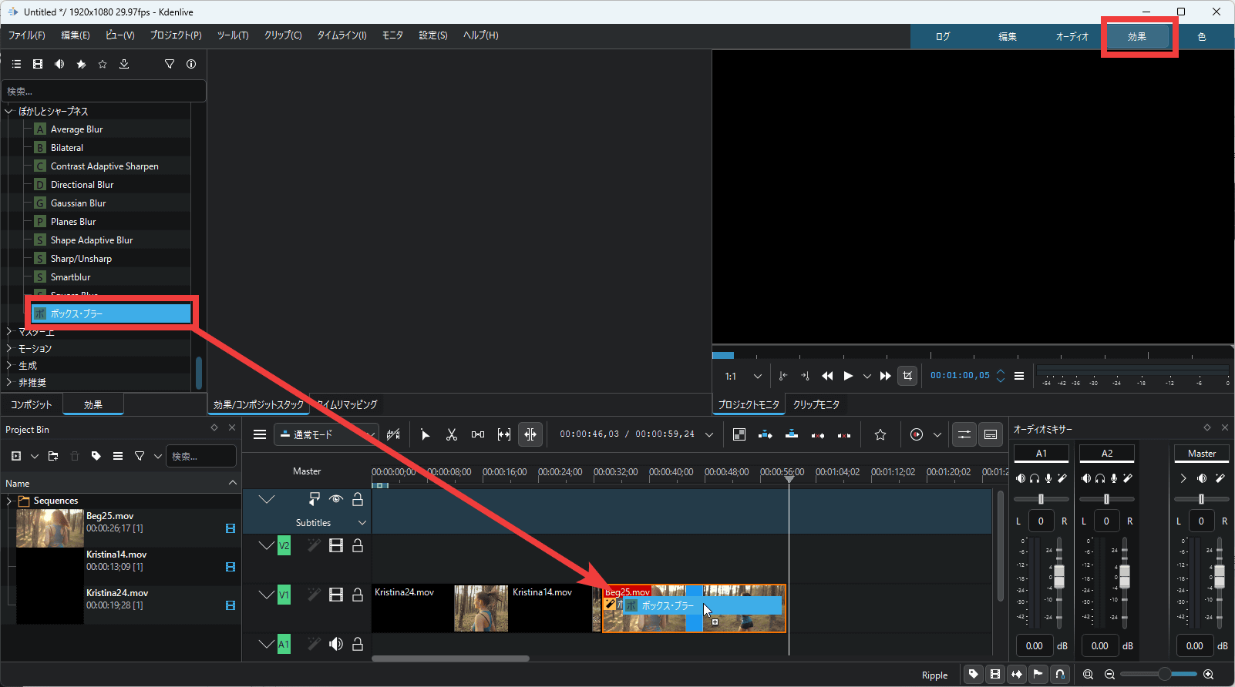Screen dimensions: 1235x687
Task: Toggle subtitle track visibility eye
Action: point(336,499)
